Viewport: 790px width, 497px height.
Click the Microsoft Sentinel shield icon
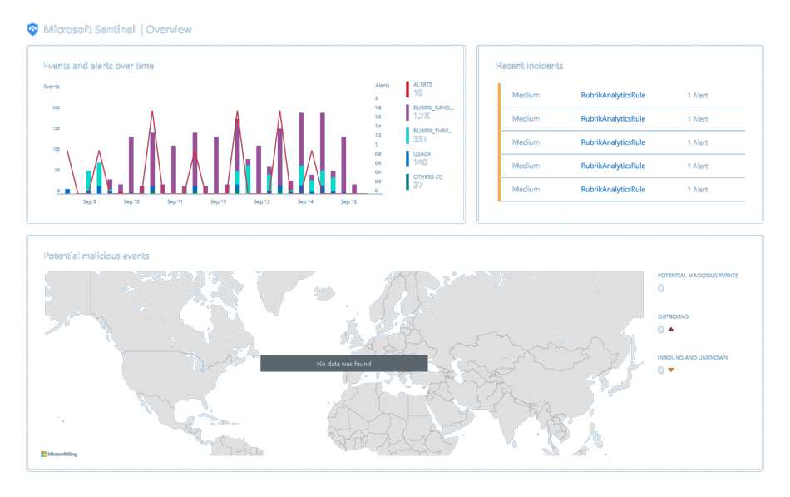[32, 30]
